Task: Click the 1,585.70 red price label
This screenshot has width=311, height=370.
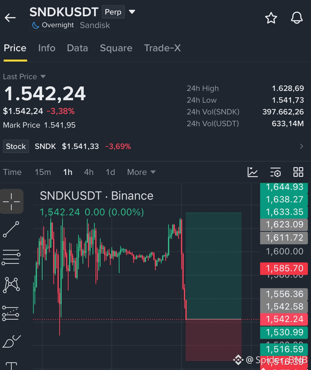Action: click(284, 269)
